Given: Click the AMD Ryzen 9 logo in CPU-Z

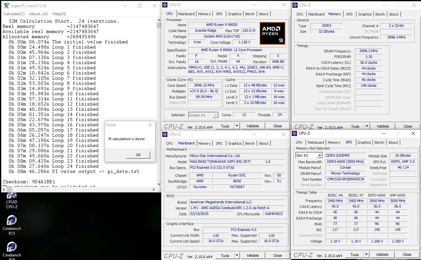Looking at the screenshot, I should (272, 33).
